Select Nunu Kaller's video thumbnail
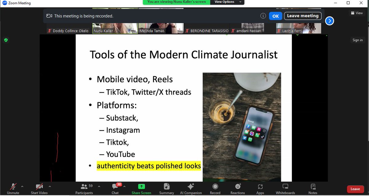Image resolution: width=369 pixels, height=196 pixels. coord(115,28)
